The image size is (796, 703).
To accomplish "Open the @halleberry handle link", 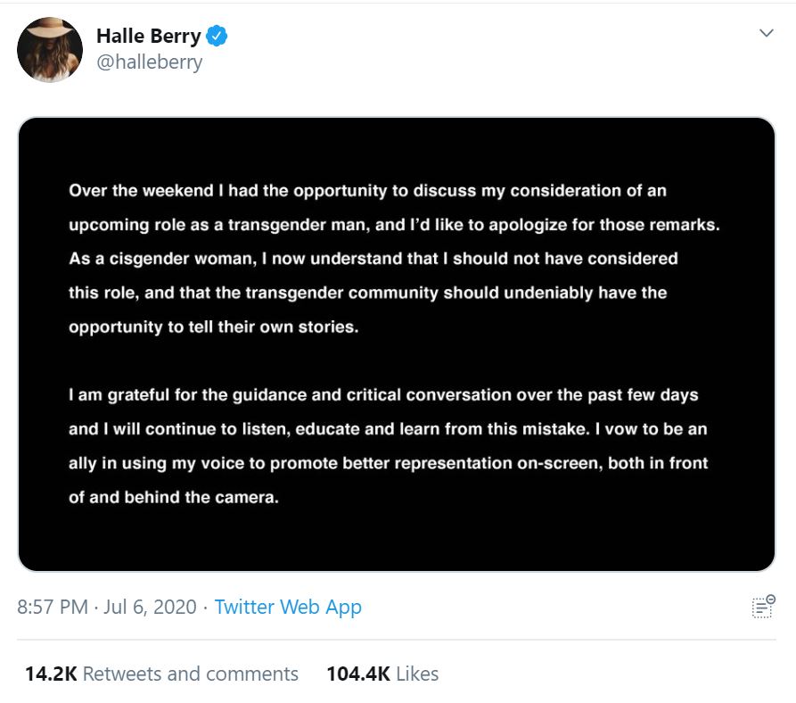I will pos(149,62).
